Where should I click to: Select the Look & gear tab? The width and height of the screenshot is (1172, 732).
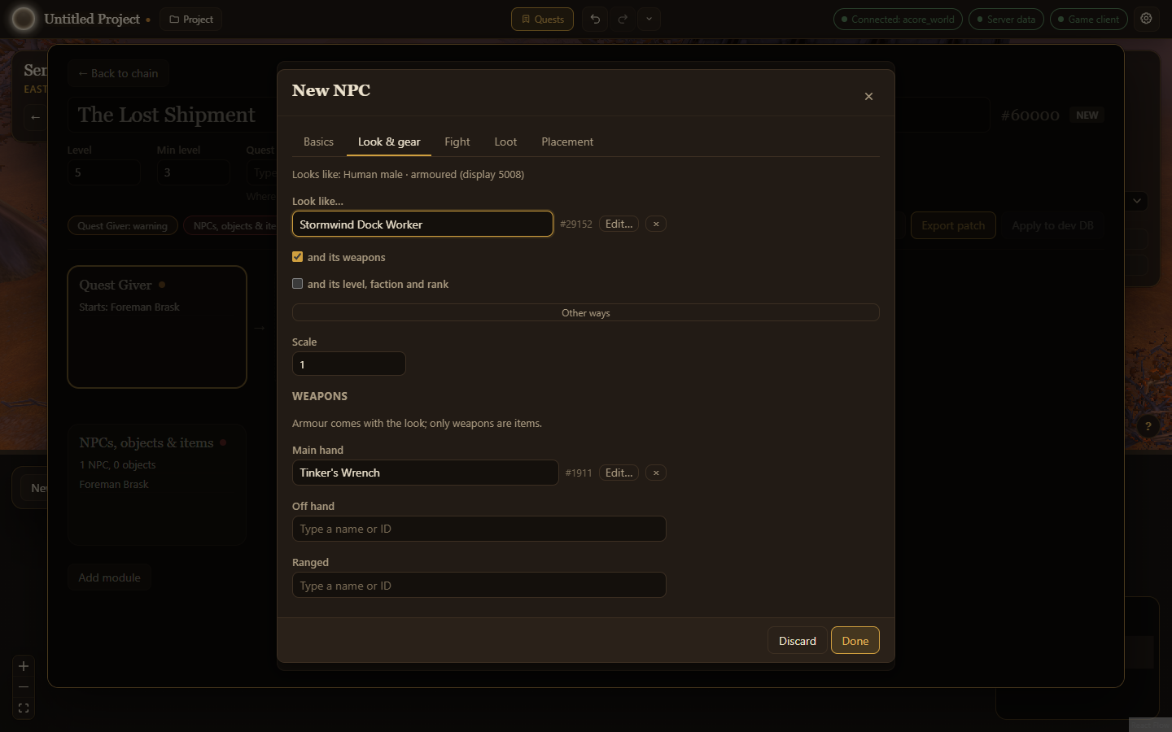coord(389,142)
